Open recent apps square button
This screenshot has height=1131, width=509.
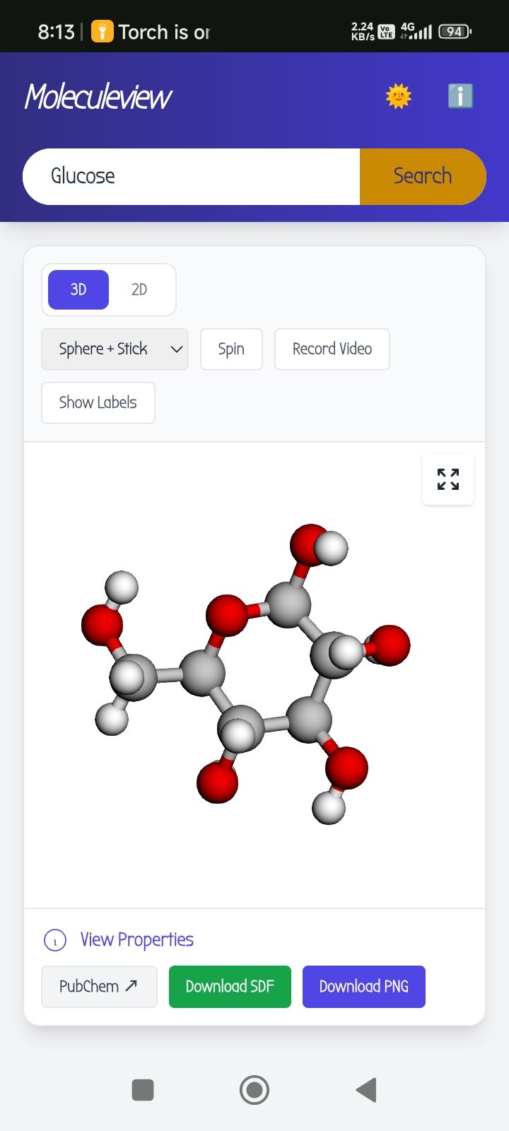click(x=143, y=1089)
